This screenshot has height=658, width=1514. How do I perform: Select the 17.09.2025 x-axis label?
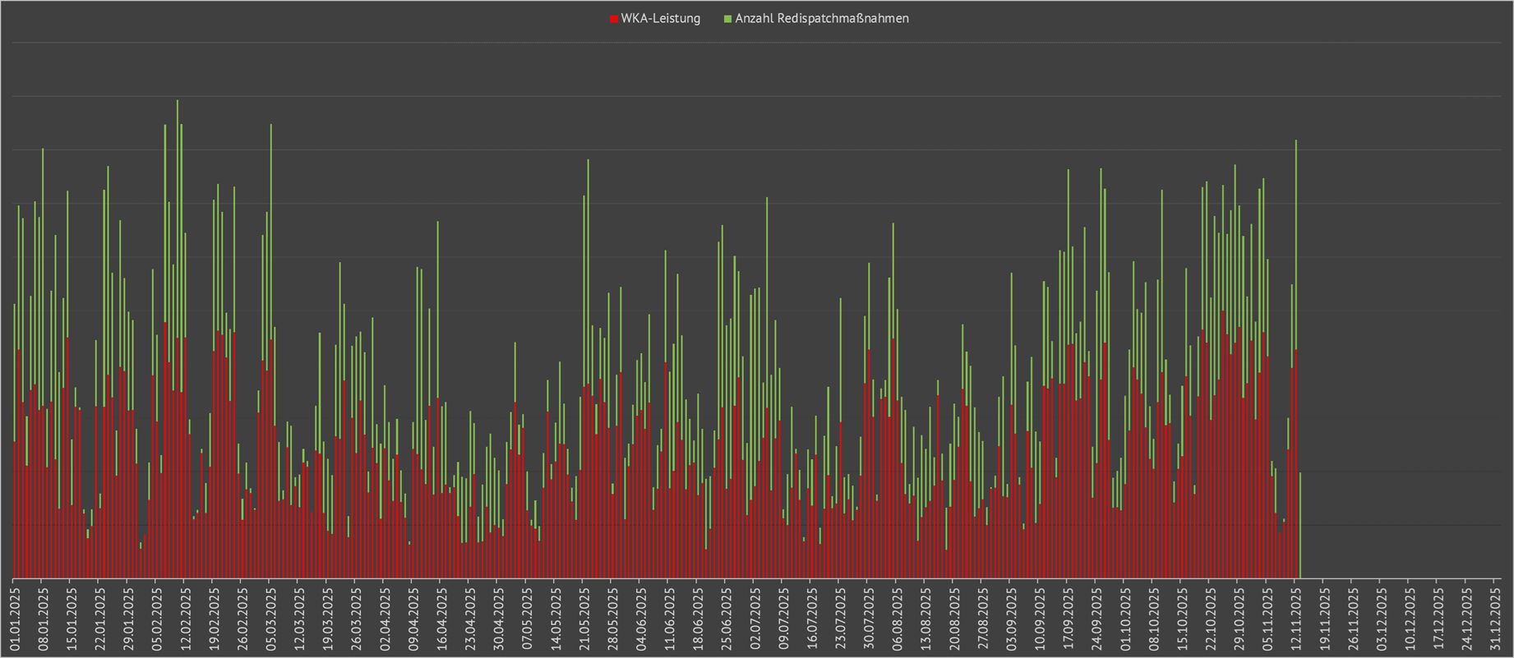1067,617
